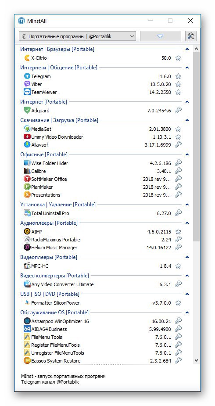Click the scrollbar down arrow
215x406 pixels.
[196, 360]
